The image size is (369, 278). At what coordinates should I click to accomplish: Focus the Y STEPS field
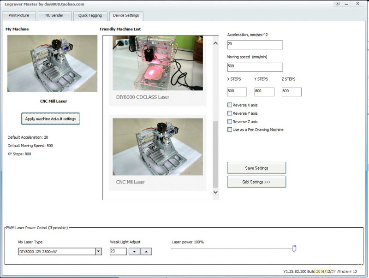(264, 92)
